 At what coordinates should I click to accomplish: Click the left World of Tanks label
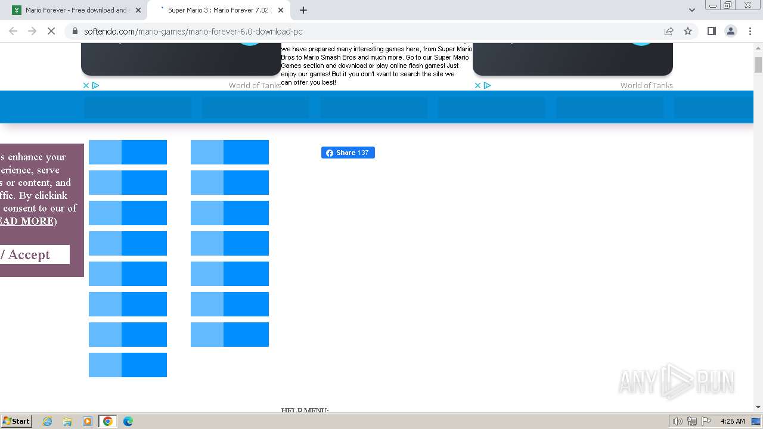point(255,85)
